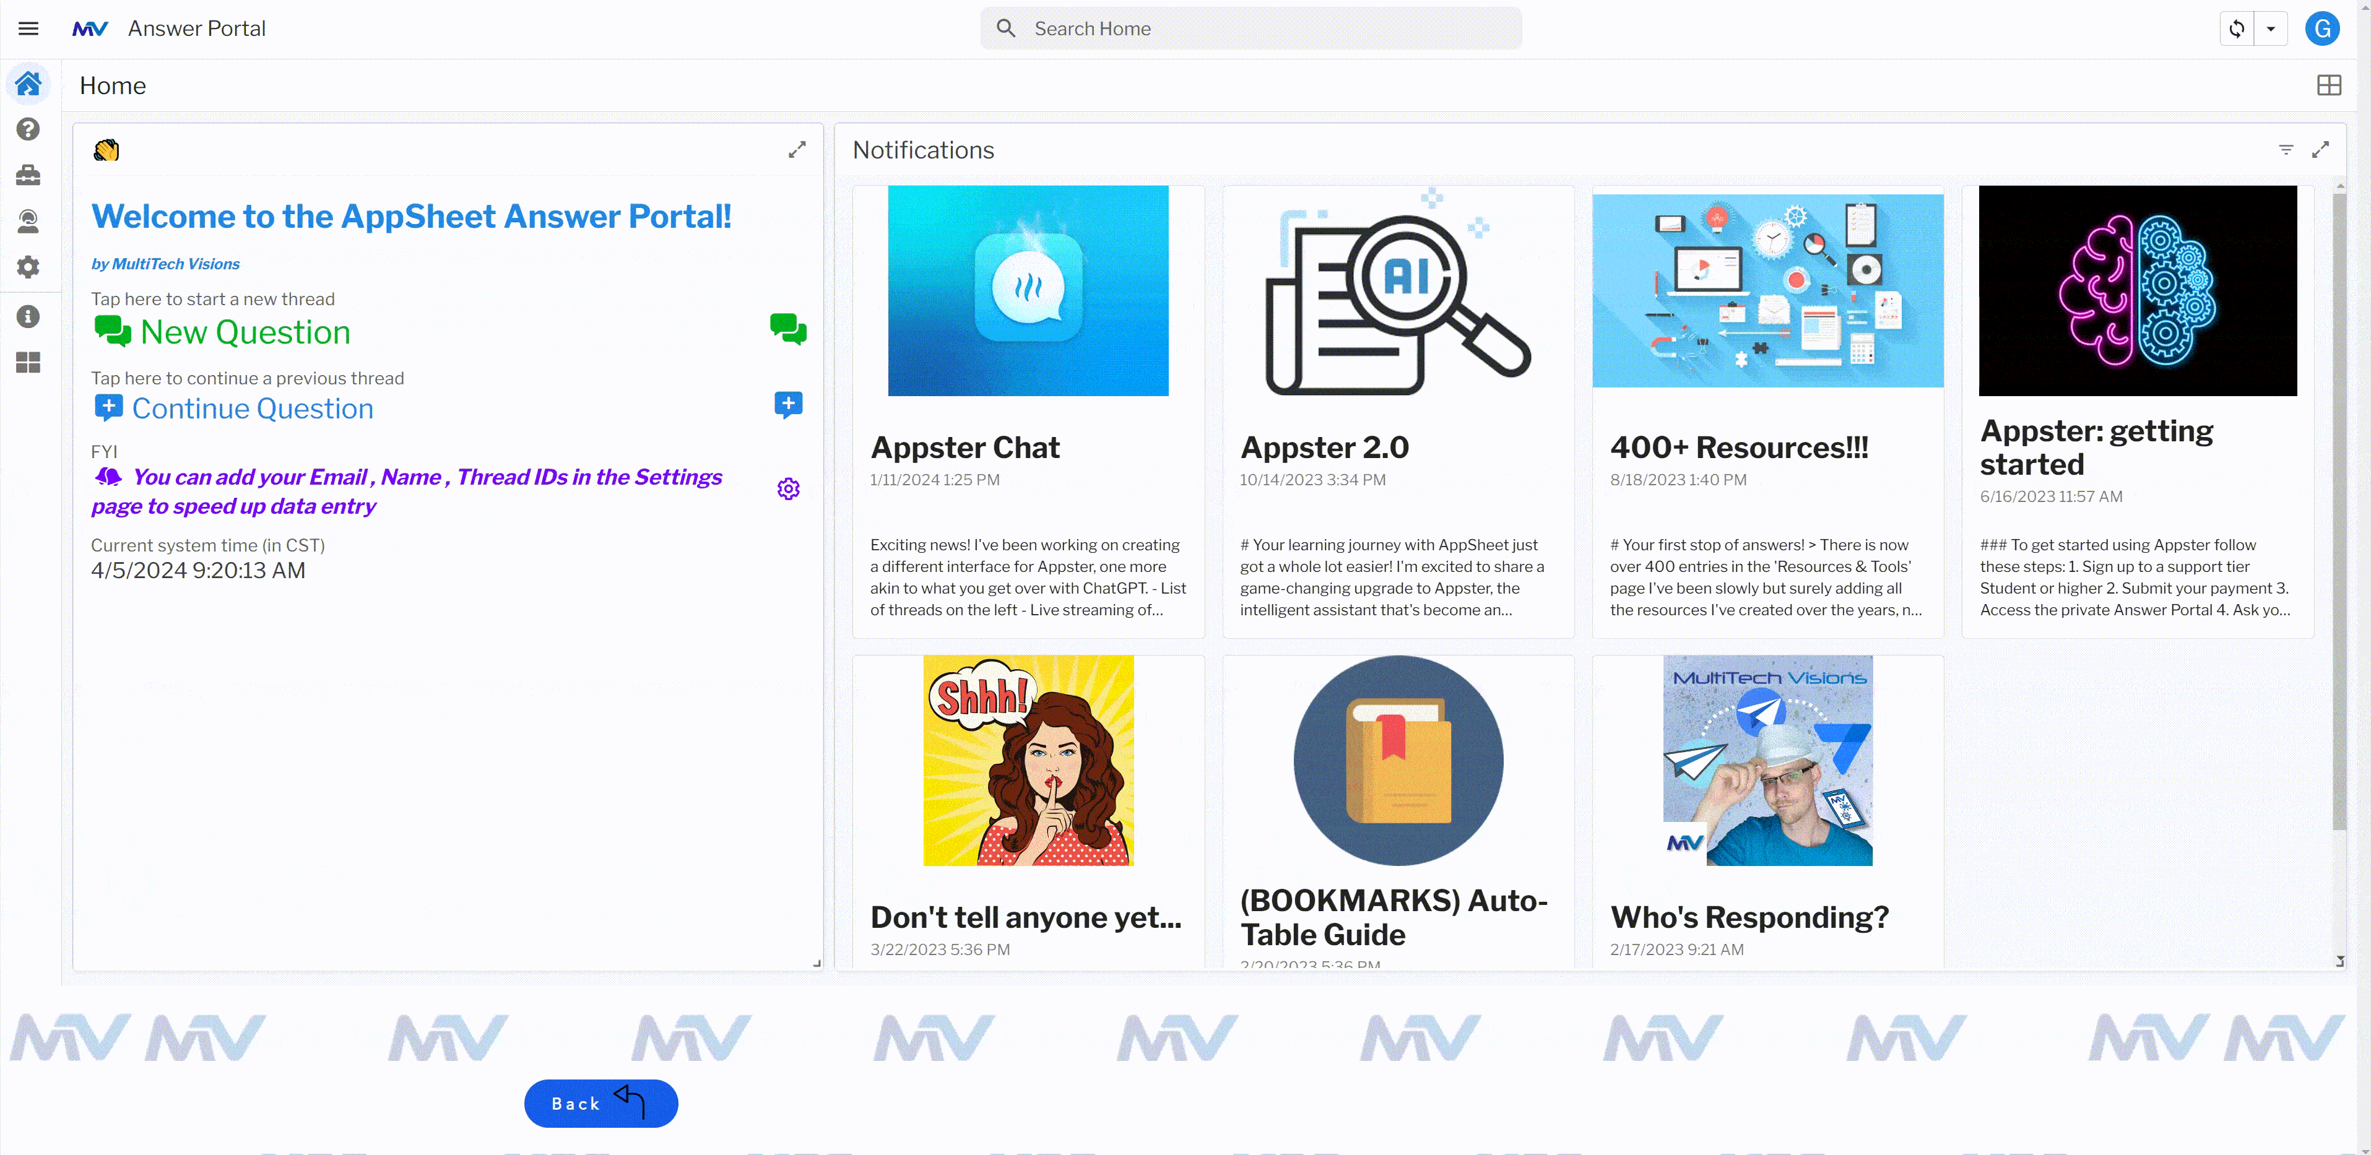Click the 8/18/2023 1:40 PM date
This screenshot has width=2371, height=1155.
pyautogui.click(x=1678, y=480)
